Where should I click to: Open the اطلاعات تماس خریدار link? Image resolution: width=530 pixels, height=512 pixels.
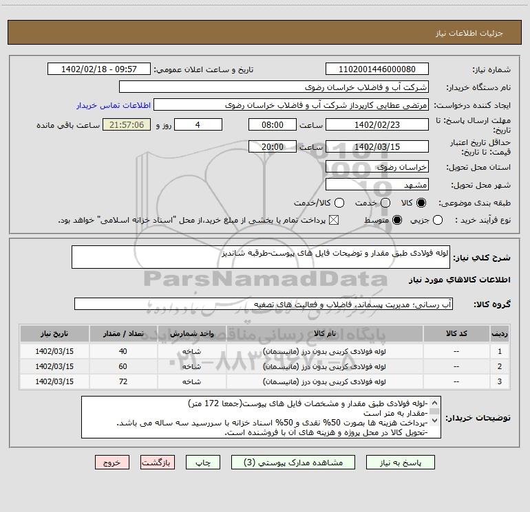[x=114, y=105]
